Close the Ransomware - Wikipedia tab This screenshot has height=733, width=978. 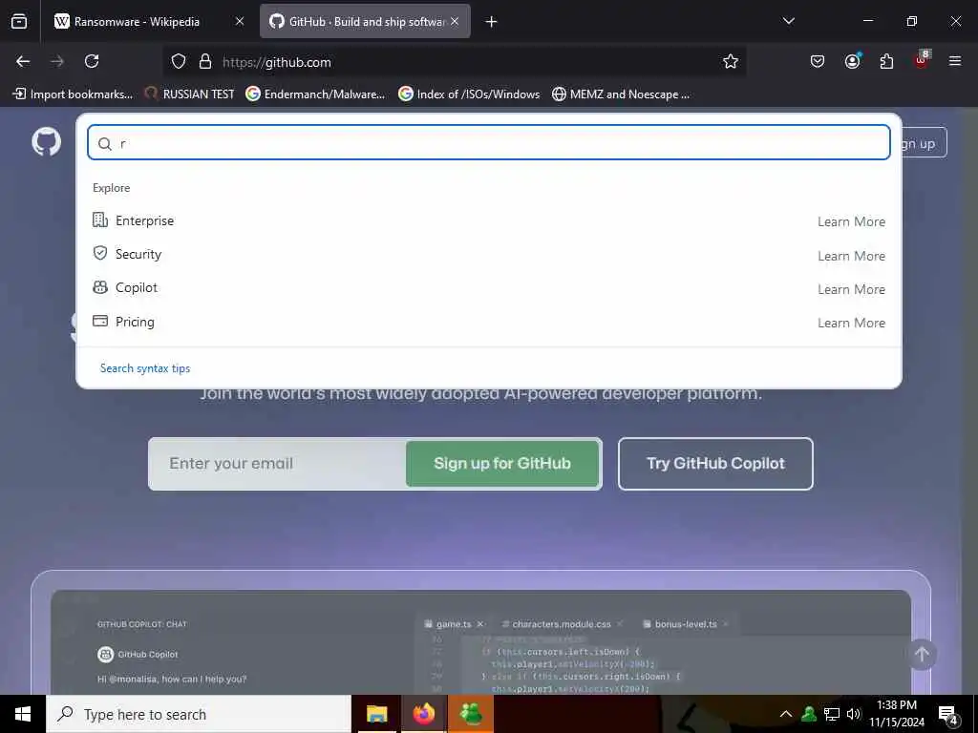click(x=240, y=21)
